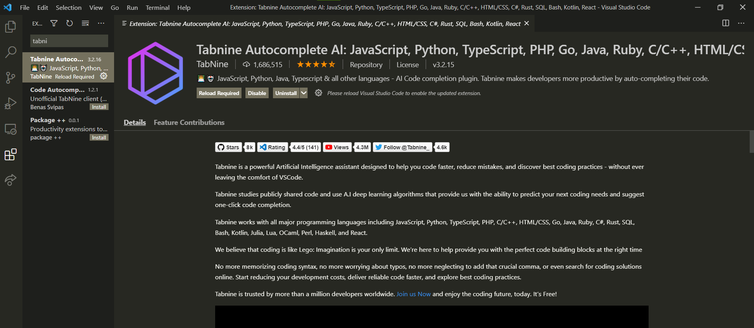The width and height of the screenshot is (754, 328).
Task: Open editor more actions ellipsis
Action: click(x=741, y=24)
